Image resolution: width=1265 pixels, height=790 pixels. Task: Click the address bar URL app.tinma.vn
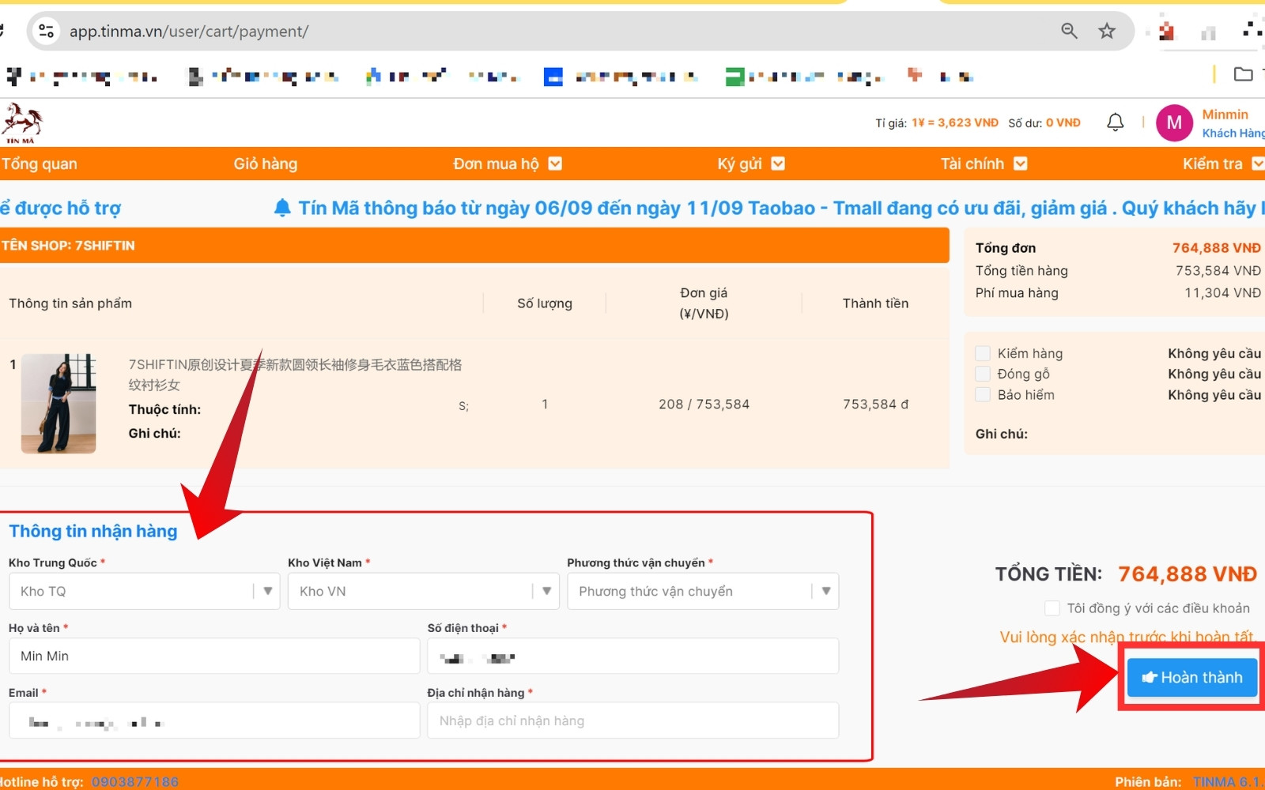[189, 32]
